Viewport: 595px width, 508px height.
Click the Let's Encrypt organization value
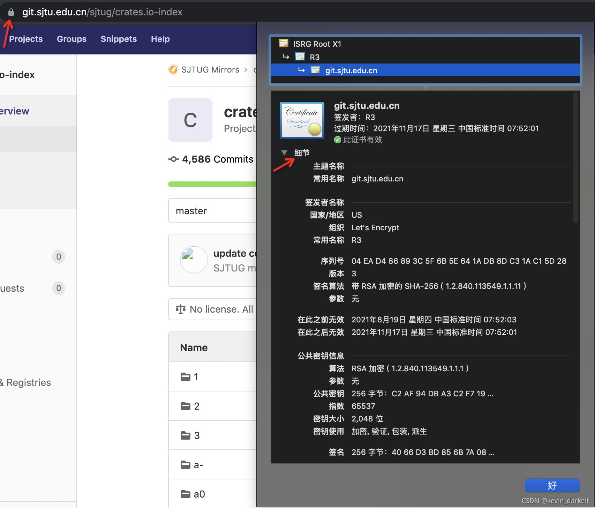pyautogui.click(x=375, y=227)
